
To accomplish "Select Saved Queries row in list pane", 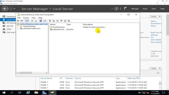I will point(78,27).
